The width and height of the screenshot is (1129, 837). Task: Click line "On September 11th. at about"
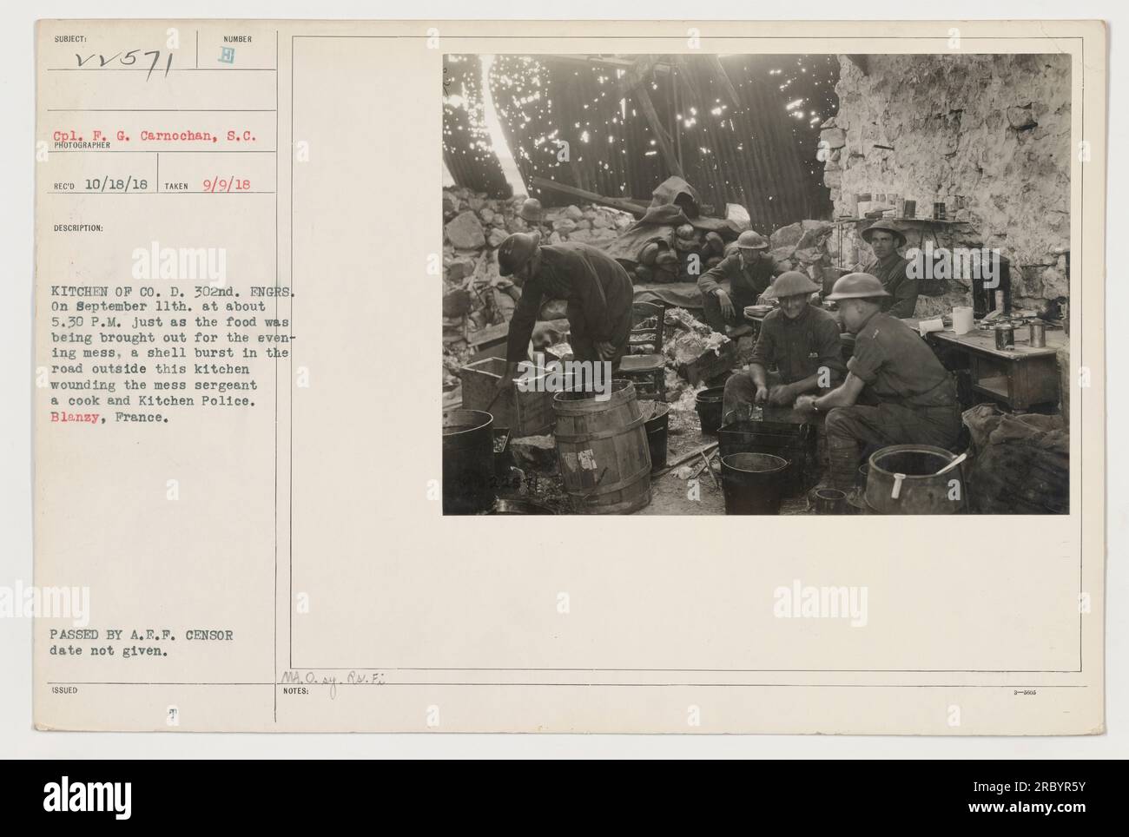tap(160, 309)
